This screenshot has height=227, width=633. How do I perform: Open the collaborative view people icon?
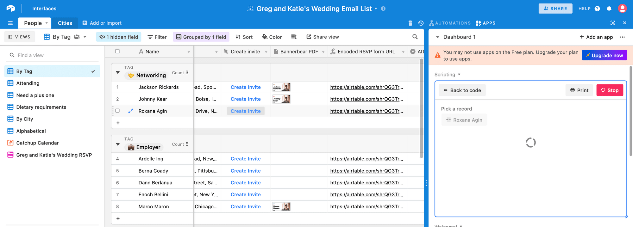[x=77, y=37]
